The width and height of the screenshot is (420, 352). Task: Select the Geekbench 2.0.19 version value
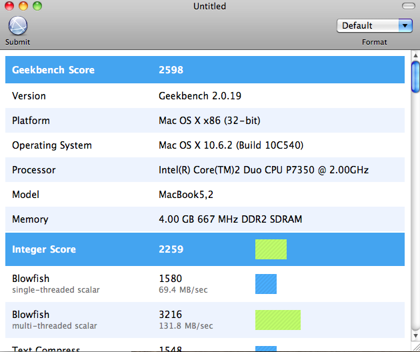[200, 96]
